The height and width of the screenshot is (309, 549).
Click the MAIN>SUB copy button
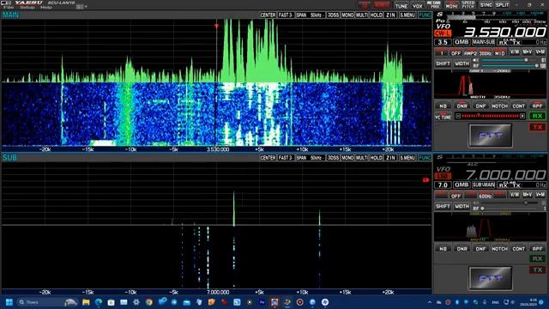[x=483, y=42]
